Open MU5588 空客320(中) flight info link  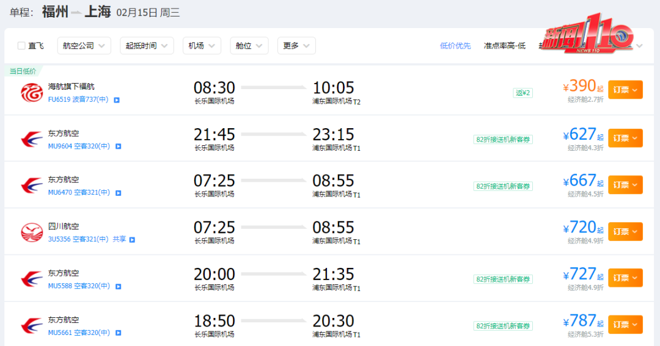tap(79, 286)
